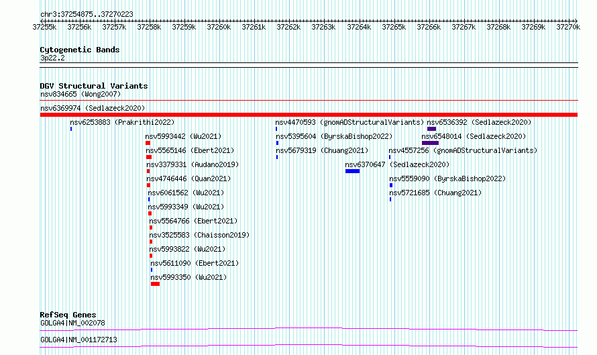597x355 pixels.
Task: Select nsv5993822 (Wu2021) variant label
Action: pyautogui.click(x=187, y=249)
